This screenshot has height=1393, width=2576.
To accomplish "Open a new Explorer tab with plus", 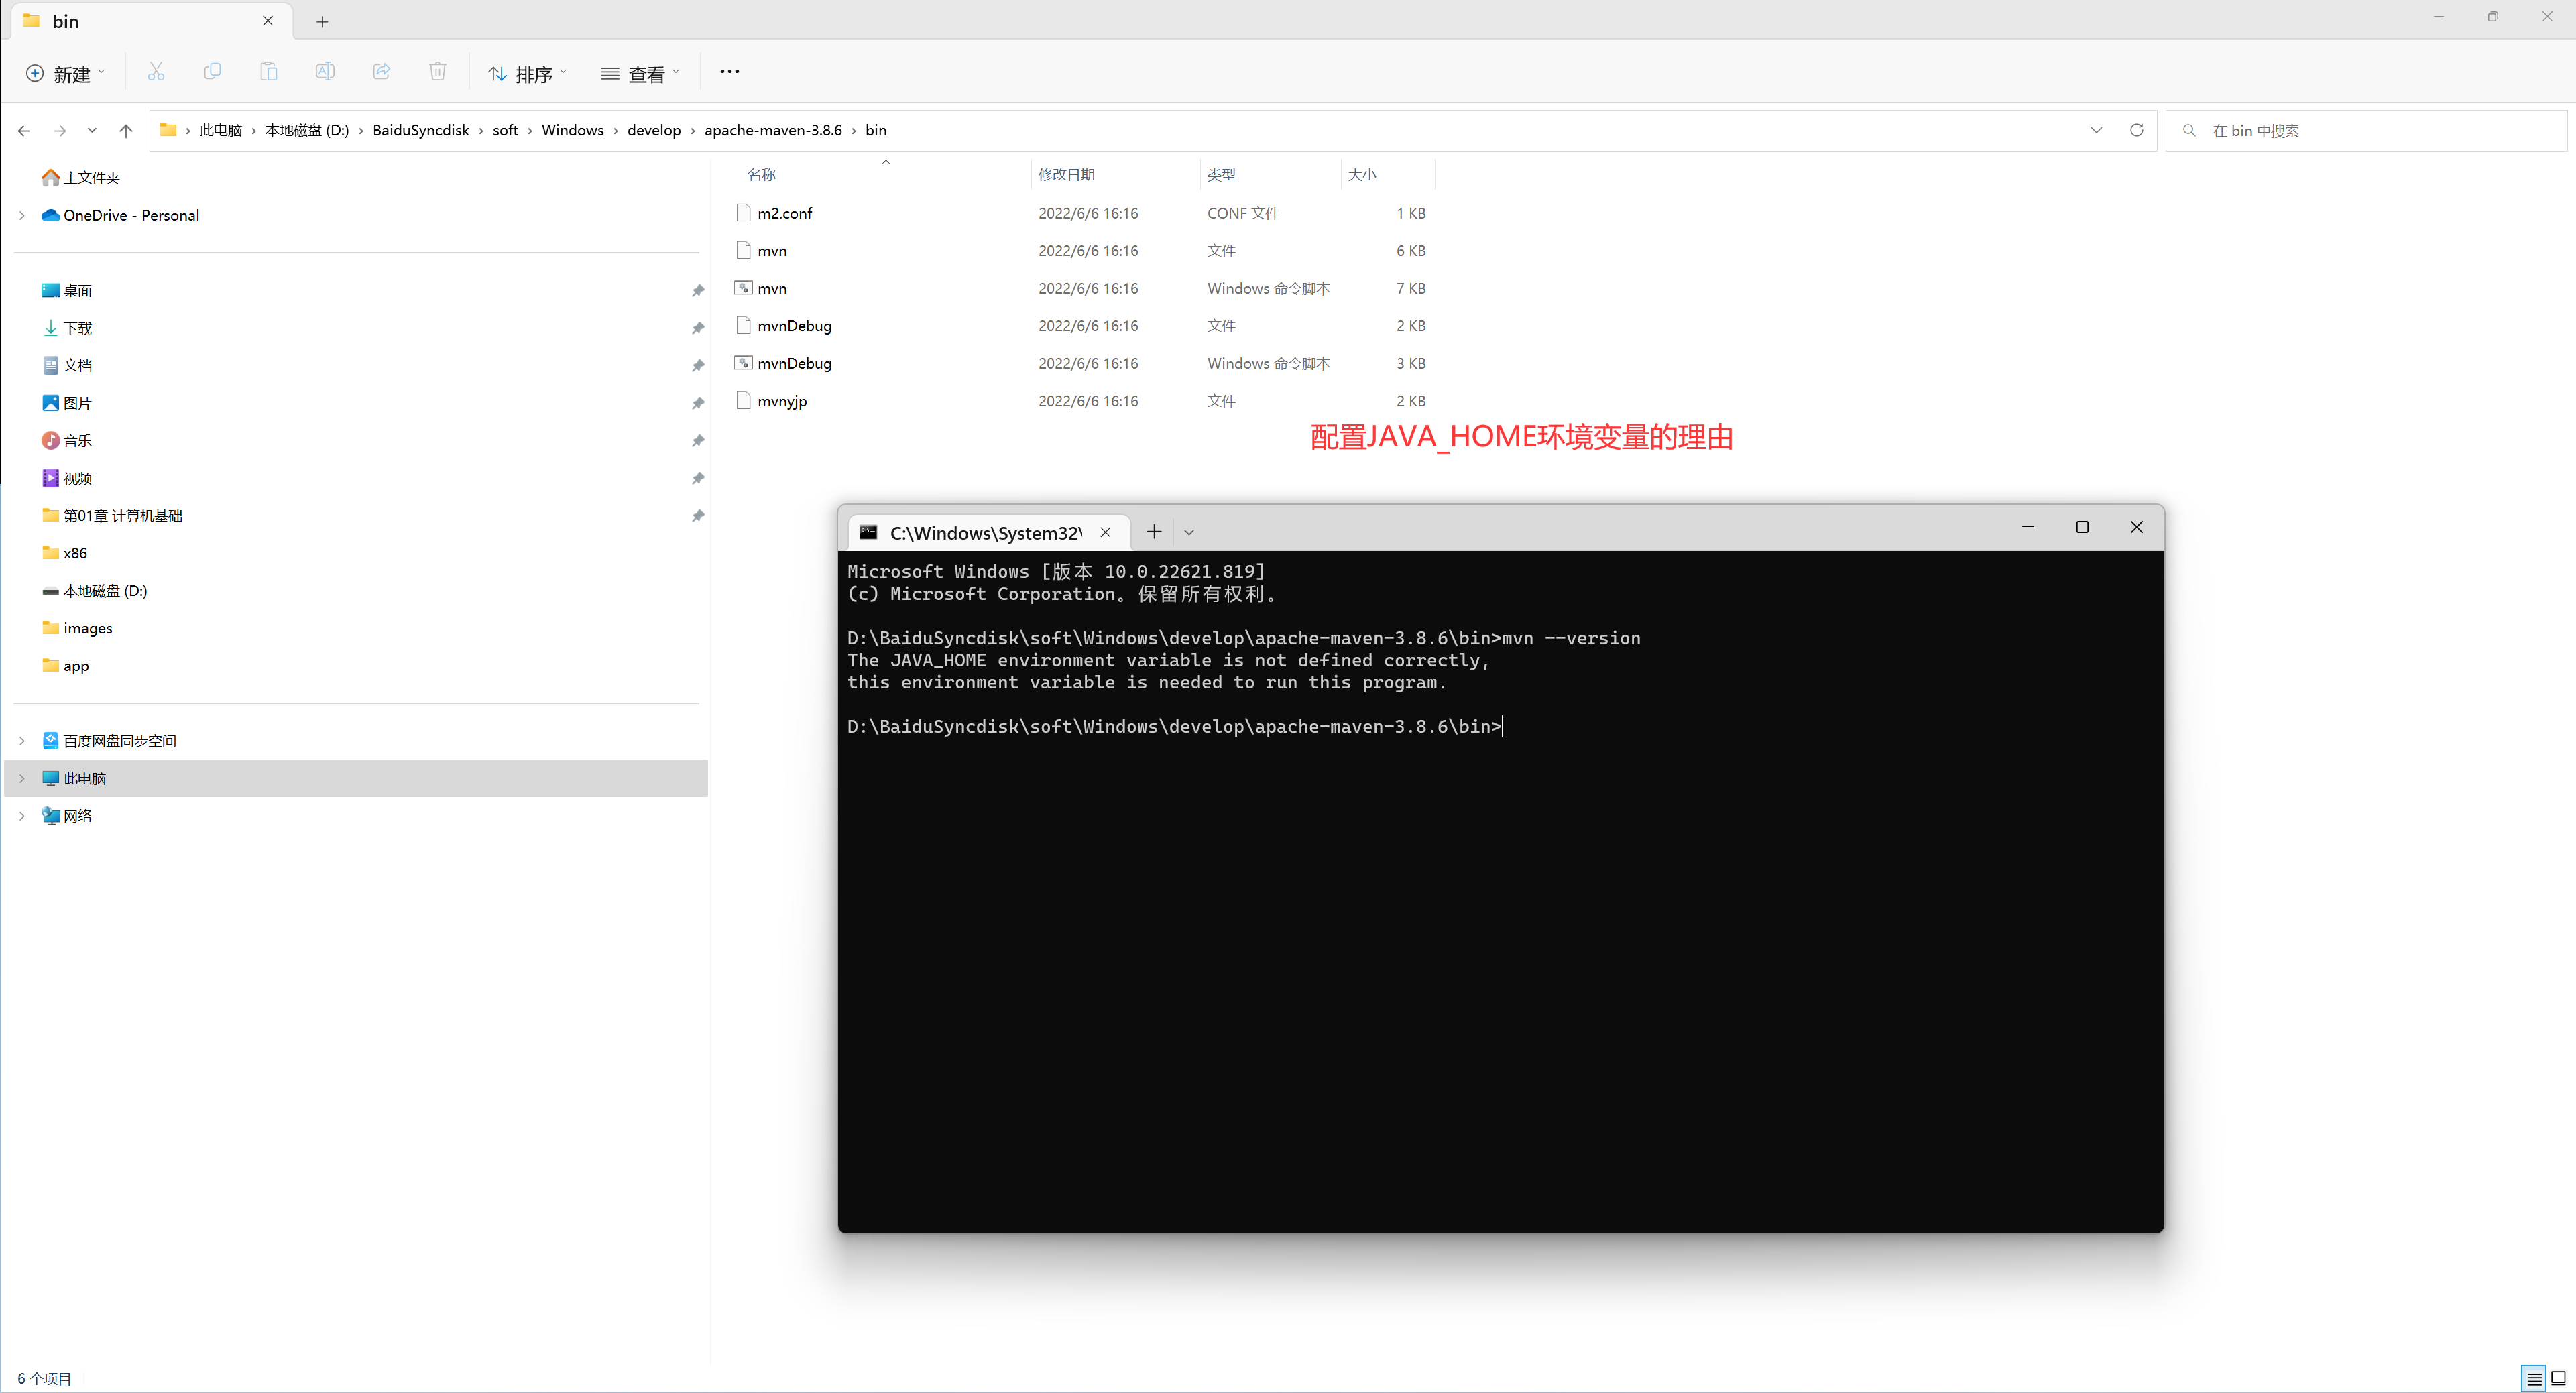I will click(322, 22).
